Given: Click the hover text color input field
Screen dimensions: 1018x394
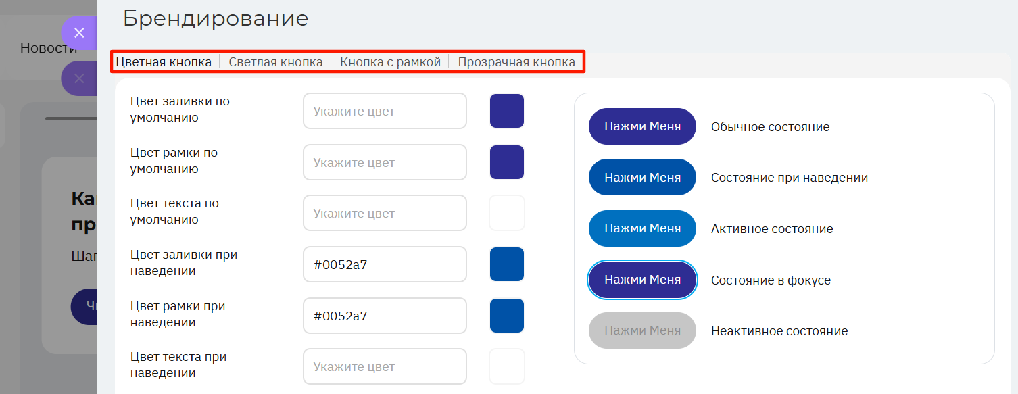Looking at the screenshot, I should [385, 366].
